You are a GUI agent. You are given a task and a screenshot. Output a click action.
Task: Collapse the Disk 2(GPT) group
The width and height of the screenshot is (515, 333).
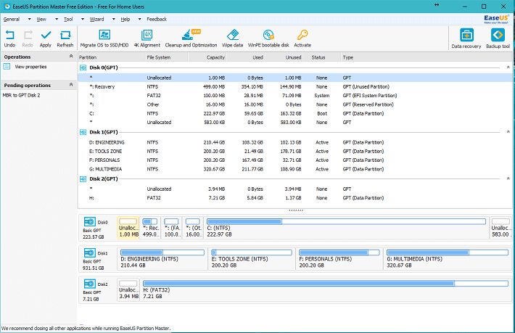pos(508,178)
